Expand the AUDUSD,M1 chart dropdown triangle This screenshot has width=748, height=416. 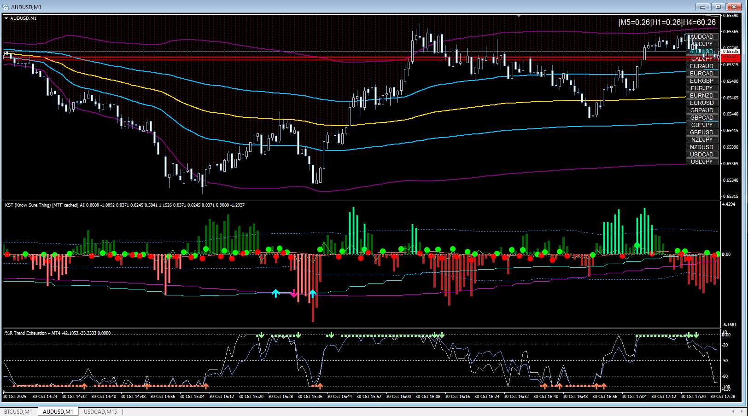[6, 18]
